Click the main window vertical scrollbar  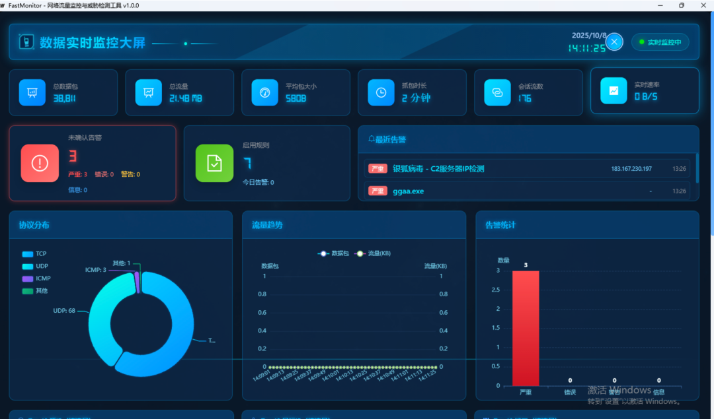point(712,123)
